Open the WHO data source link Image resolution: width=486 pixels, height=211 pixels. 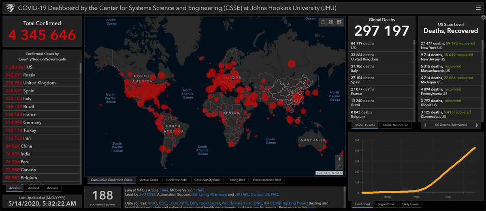coord(153,203)
